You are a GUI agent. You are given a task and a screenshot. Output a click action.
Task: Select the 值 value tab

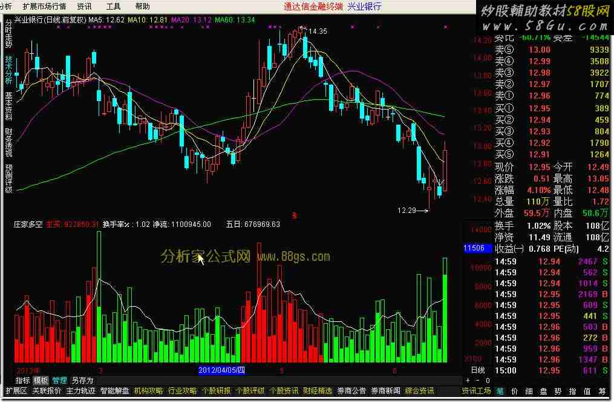(587, 391)
